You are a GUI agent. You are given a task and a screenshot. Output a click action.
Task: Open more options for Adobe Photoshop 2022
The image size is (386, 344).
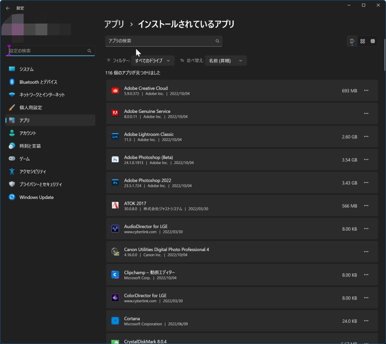[x=366, y=183]
